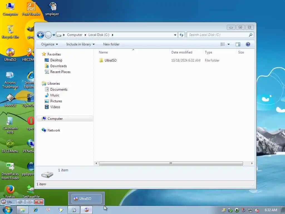Viewport: 285px width, 214px height.
Task: Click the horizontal scrollbar right arrow
Action: point(252,163)
